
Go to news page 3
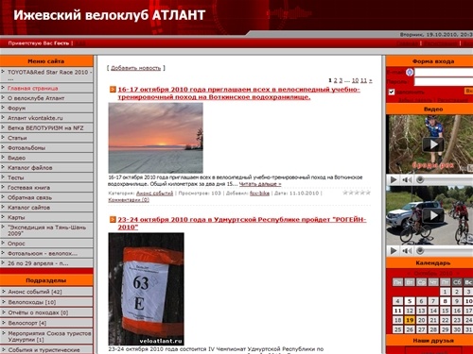tap(341, 80)
